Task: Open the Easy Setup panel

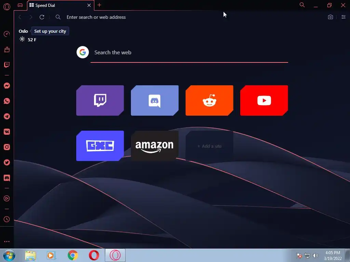Action: point(343,17)
